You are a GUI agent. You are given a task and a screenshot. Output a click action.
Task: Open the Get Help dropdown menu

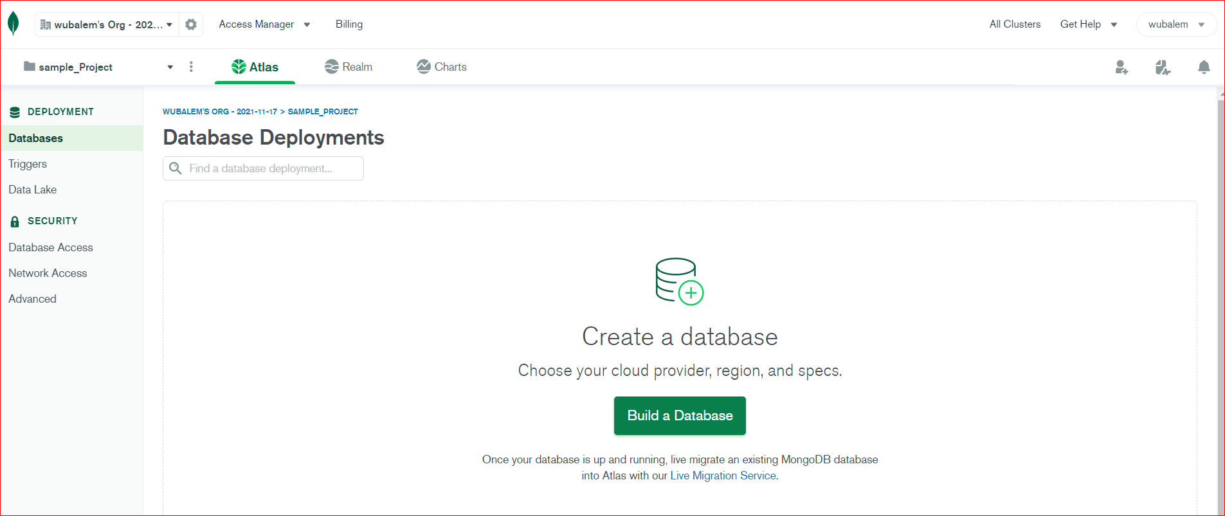pos(1088,24)
